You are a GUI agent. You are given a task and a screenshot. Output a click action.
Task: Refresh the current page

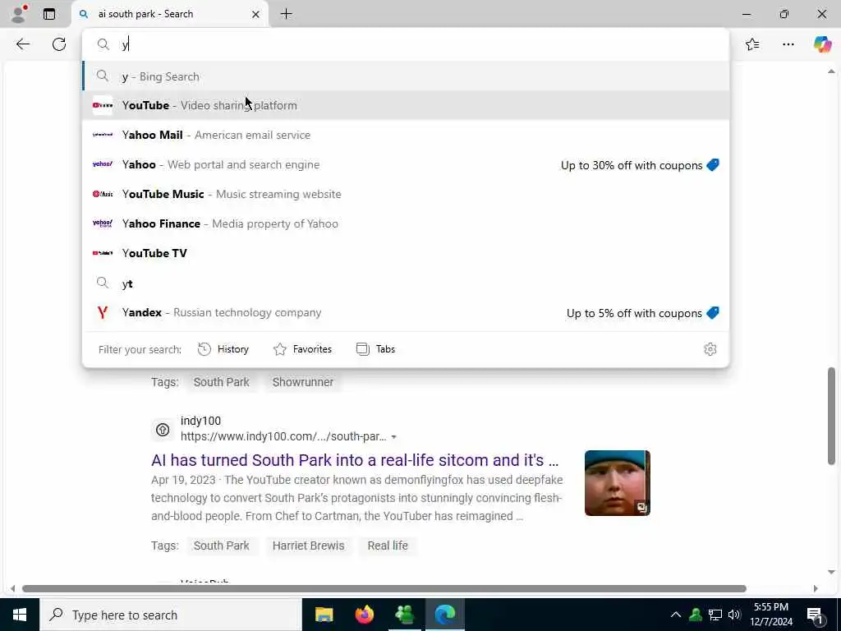tap(59, 44)
